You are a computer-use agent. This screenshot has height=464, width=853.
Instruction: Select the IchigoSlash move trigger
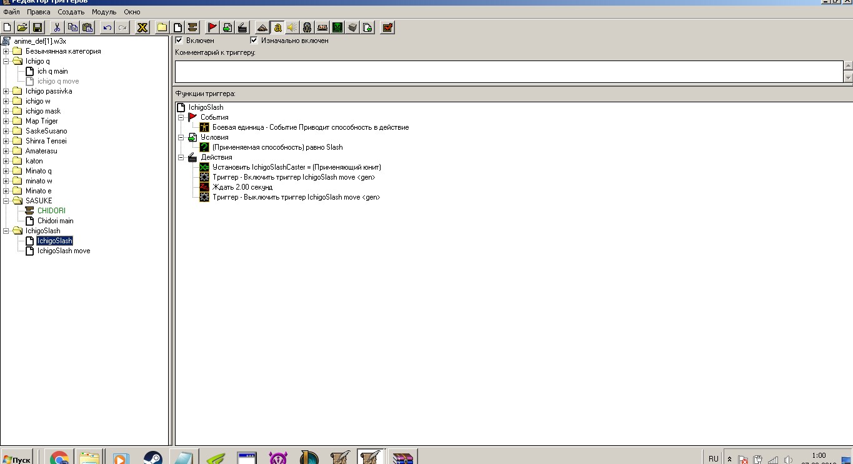(x=64, y=251)
